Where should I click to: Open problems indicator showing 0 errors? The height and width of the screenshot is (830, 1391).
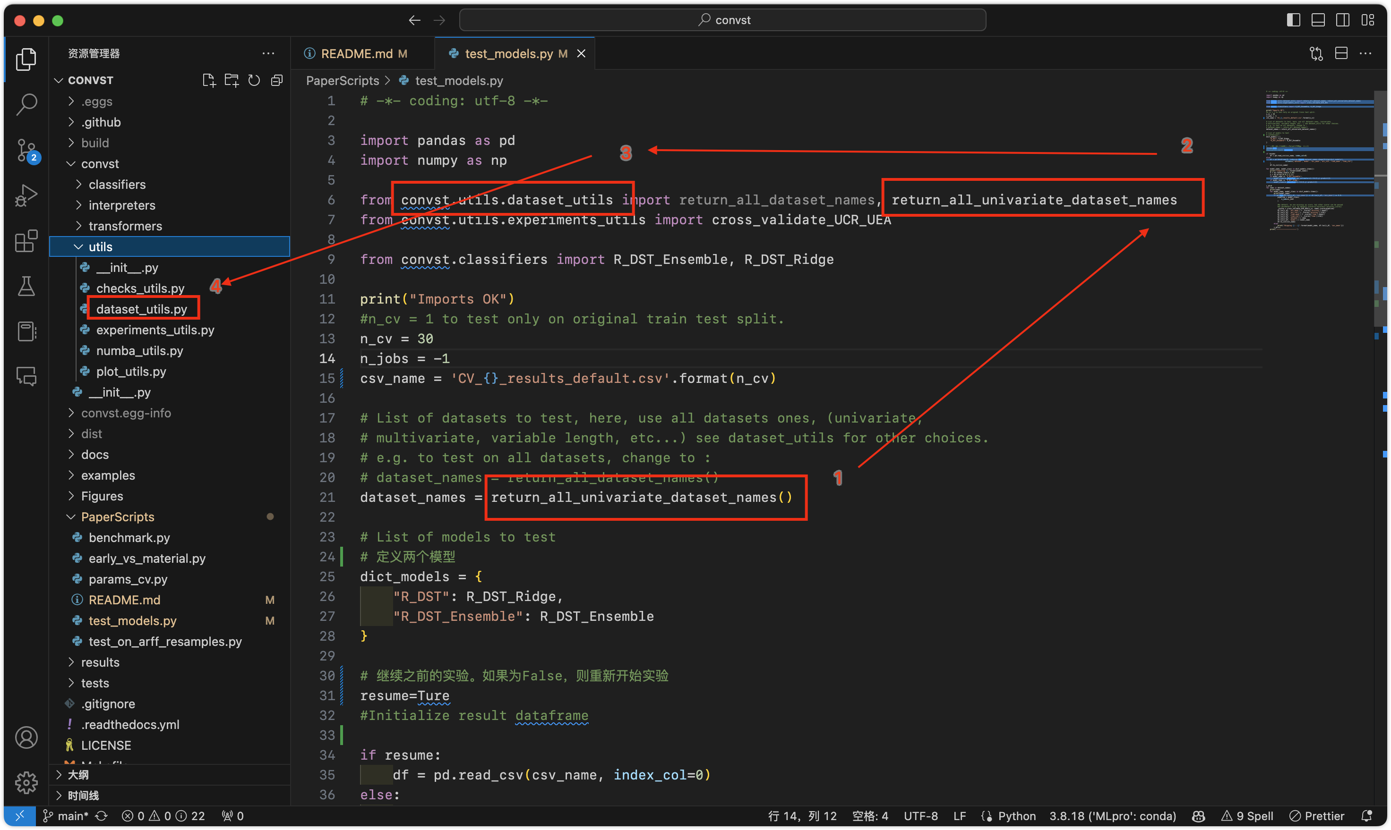click(163, 816)
